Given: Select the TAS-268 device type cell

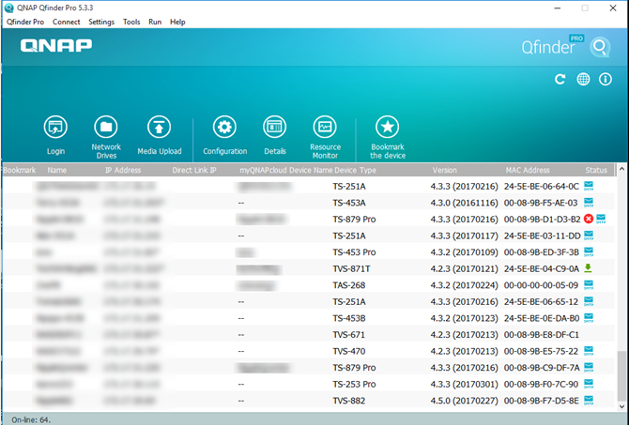Looking at the screenshot, I should pos(349,285).
